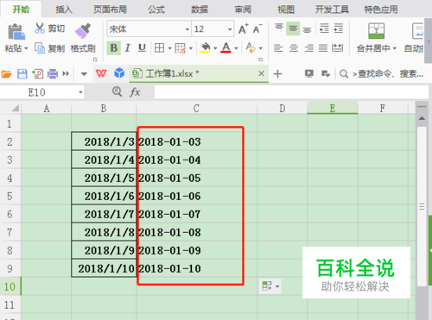The width and height of the screenshot is (432, 320).
Task: Decrease indent icon
Action: click(324, 28)
